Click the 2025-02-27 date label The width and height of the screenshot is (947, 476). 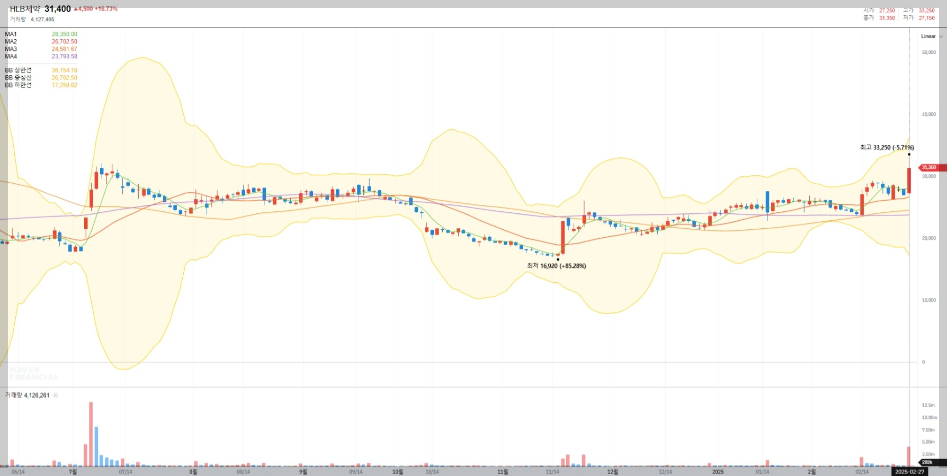pyautogui.click(x=910, y=472)
